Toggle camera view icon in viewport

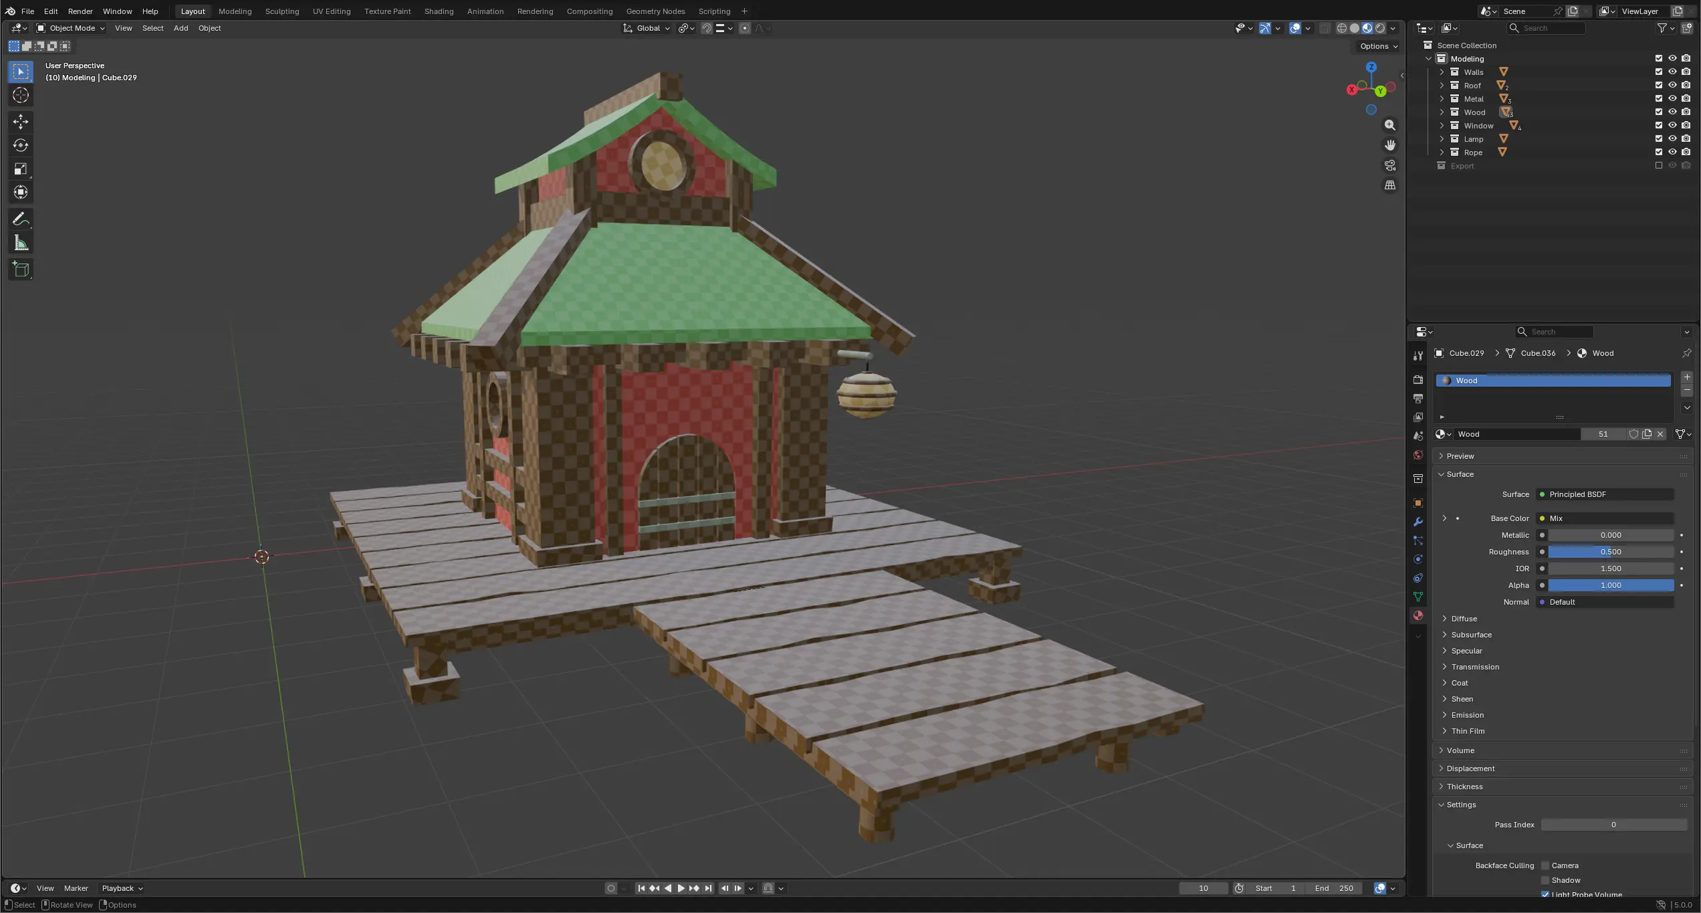click(x=1390, y=165)
